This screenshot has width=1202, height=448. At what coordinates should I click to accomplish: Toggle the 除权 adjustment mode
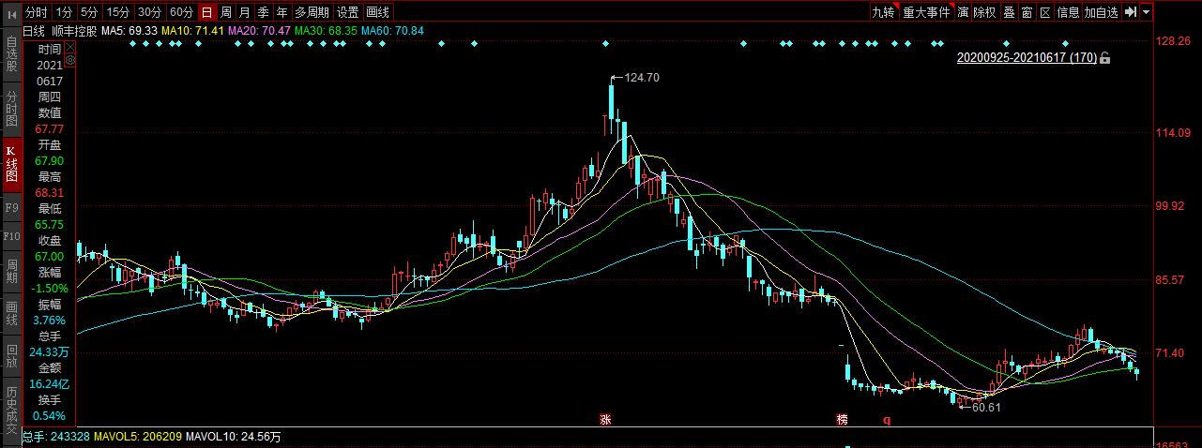pyautogui.click(x=984, y=12)
